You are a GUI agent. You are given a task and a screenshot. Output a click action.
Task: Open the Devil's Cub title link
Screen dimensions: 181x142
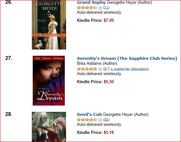pos(89,114)
